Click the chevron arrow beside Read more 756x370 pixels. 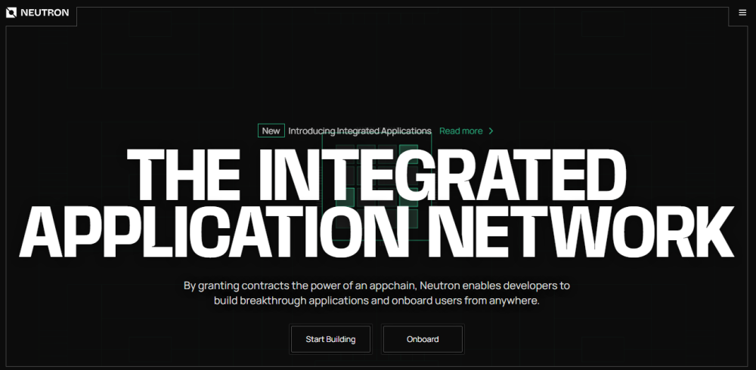click(491, 131)
